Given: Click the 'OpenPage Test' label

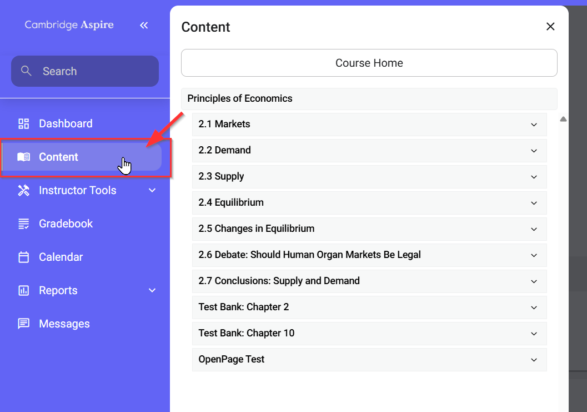Looking at the screenshot, I should point(232,359).
